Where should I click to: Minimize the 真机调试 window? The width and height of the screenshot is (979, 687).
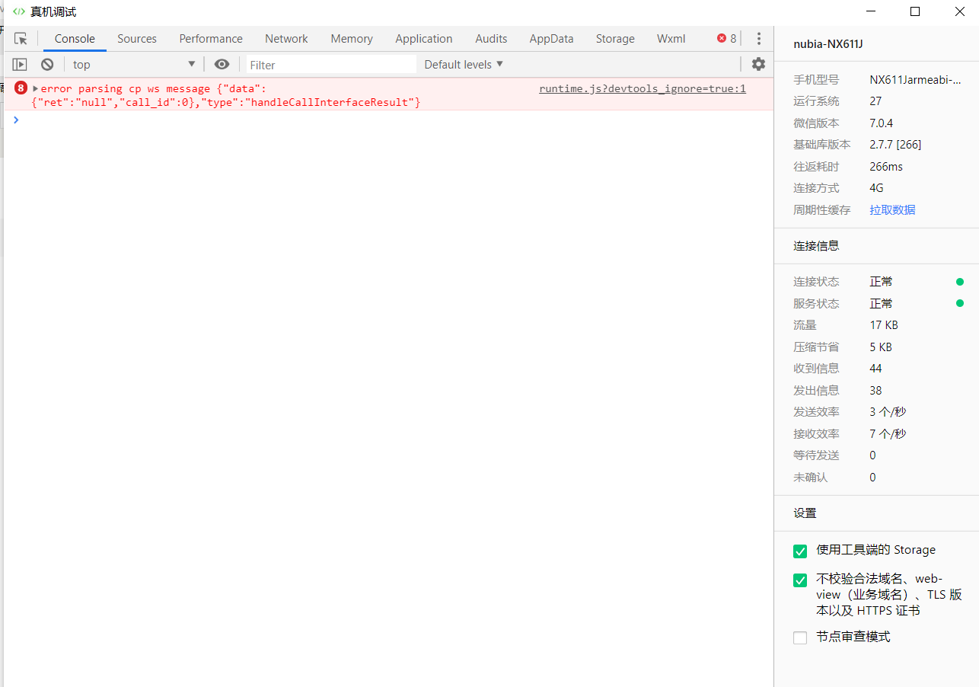pyautogui.click(x=871, y=11)
